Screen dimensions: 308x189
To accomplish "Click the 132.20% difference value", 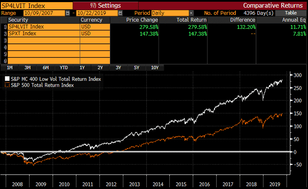I will point(246,27).
